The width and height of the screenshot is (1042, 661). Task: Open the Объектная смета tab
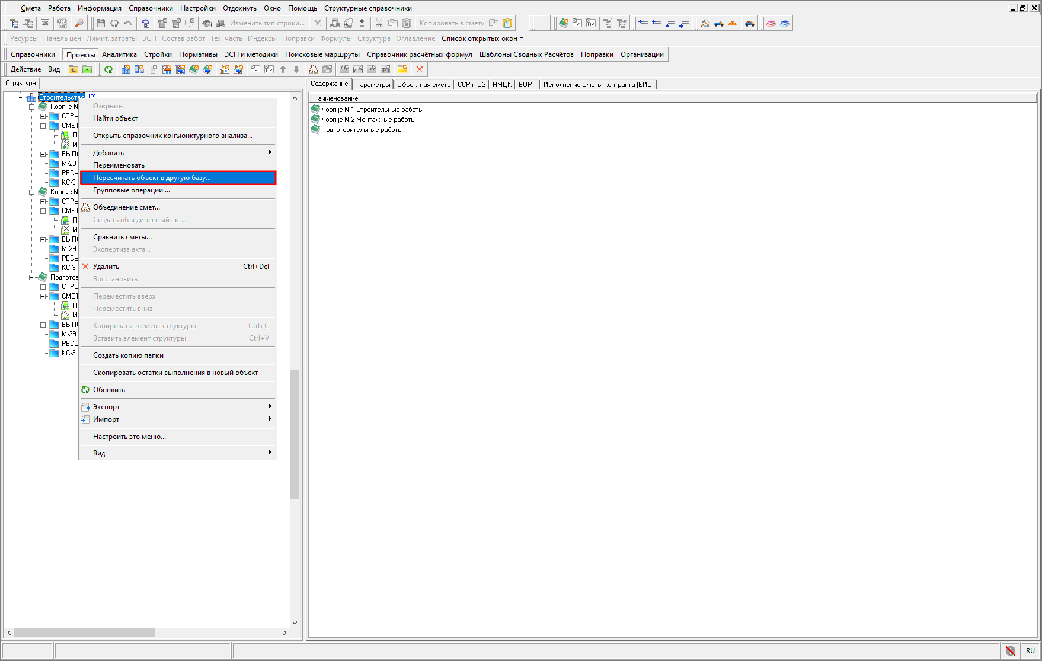pyautogui.click(x=423, y=85)
